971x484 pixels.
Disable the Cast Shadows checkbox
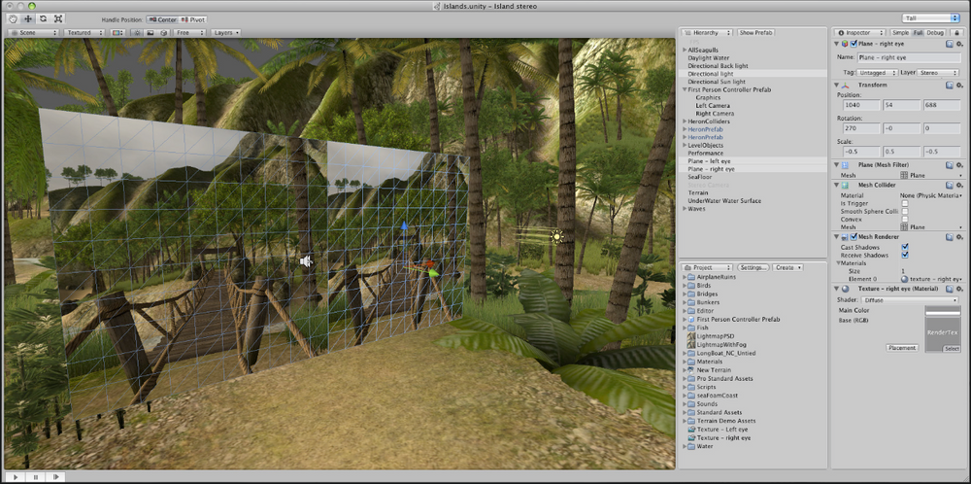point(905,247)
